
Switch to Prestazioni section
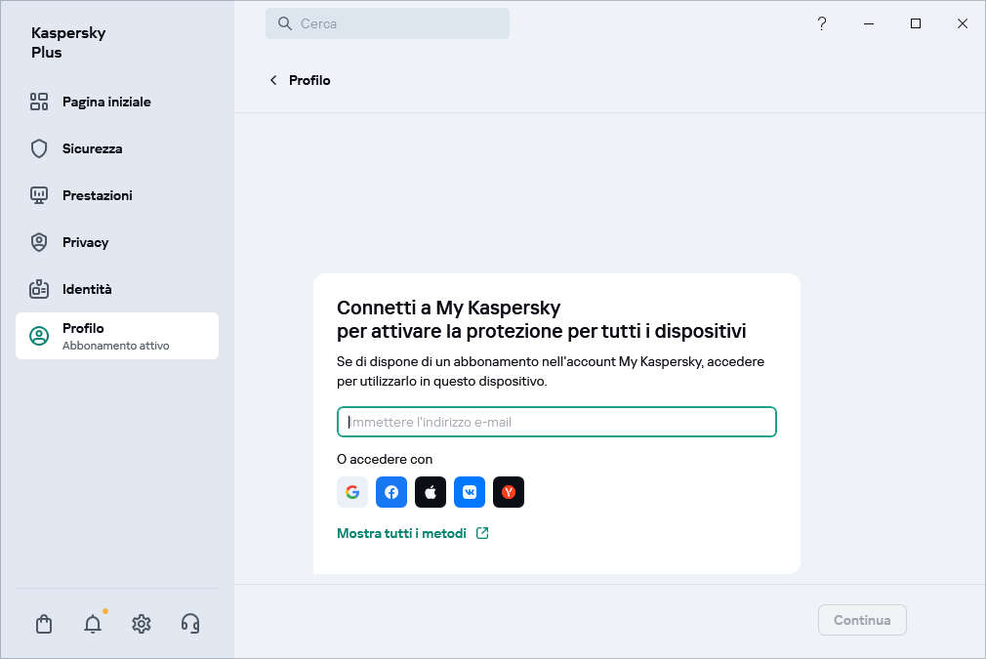[97, 195]
